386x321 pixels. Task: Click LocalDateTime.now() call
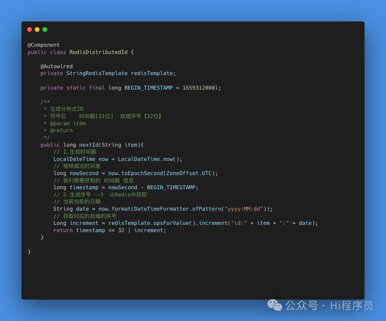tap(150, 159)
